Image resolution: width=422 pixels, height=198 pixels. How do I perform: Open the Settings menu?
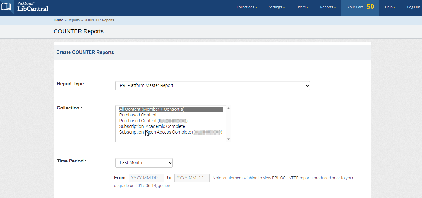[x=276, y=7]
